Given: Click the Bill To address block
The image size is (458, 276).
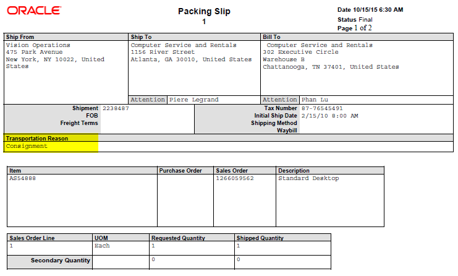Looking at the screenshot, I should pyautogui.click(x=331, y=56).
